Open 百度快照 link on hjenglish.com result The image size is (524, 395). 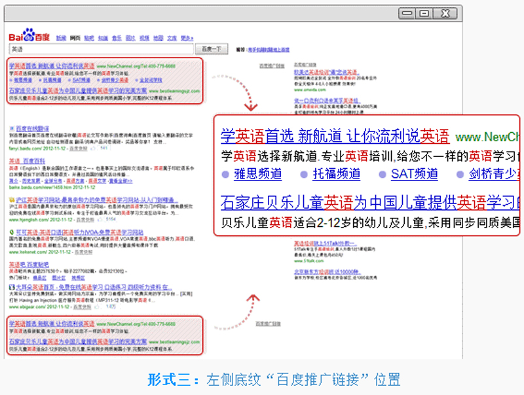(x=85, y=220)
